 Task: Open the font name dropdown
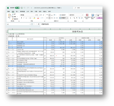pos(35,15)
